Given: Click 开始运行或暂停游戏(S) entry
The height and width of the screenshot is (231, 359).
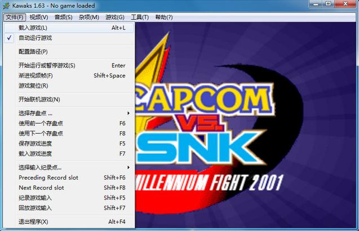Looking at the screenshot, I should click(69, 65).
